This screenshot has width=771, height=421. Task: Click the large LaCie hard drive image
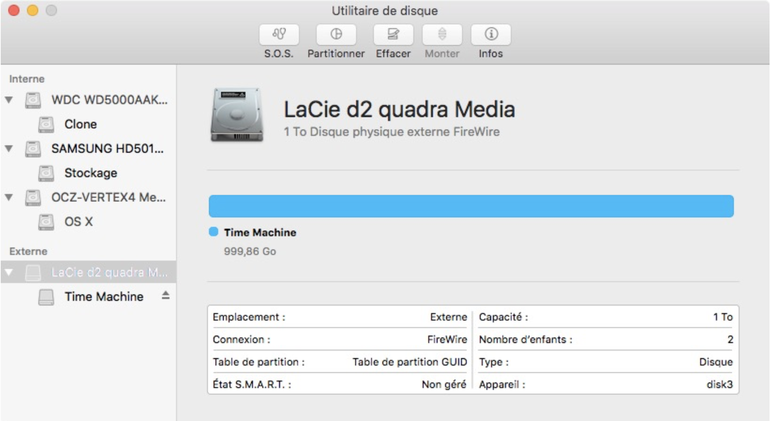point(237,115)
